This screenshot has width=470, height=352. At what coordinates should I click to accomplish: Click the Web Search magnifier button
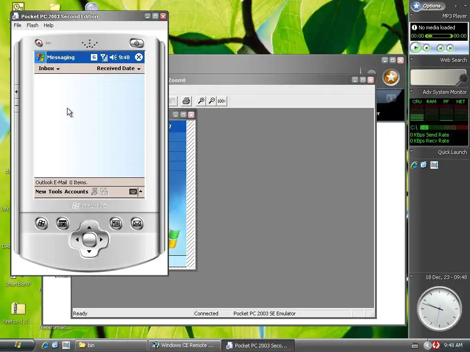464,78
